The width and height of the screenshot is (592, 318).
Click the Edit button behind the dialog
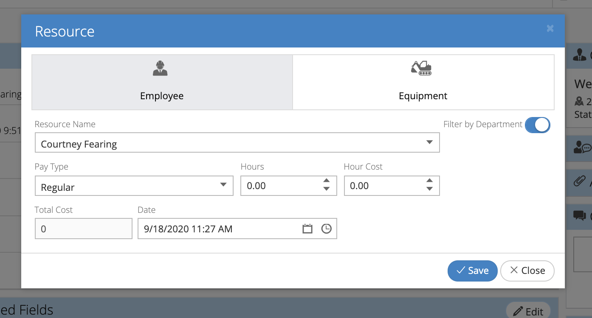click(528, 312)
